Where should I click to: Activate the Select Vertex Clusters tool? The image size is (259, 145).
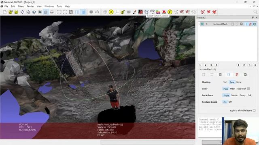(146, 12)
